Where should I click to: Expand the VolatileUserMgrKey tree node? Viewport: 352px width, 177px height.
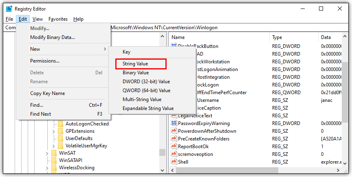pyautogui.click(x=54, y=146)
